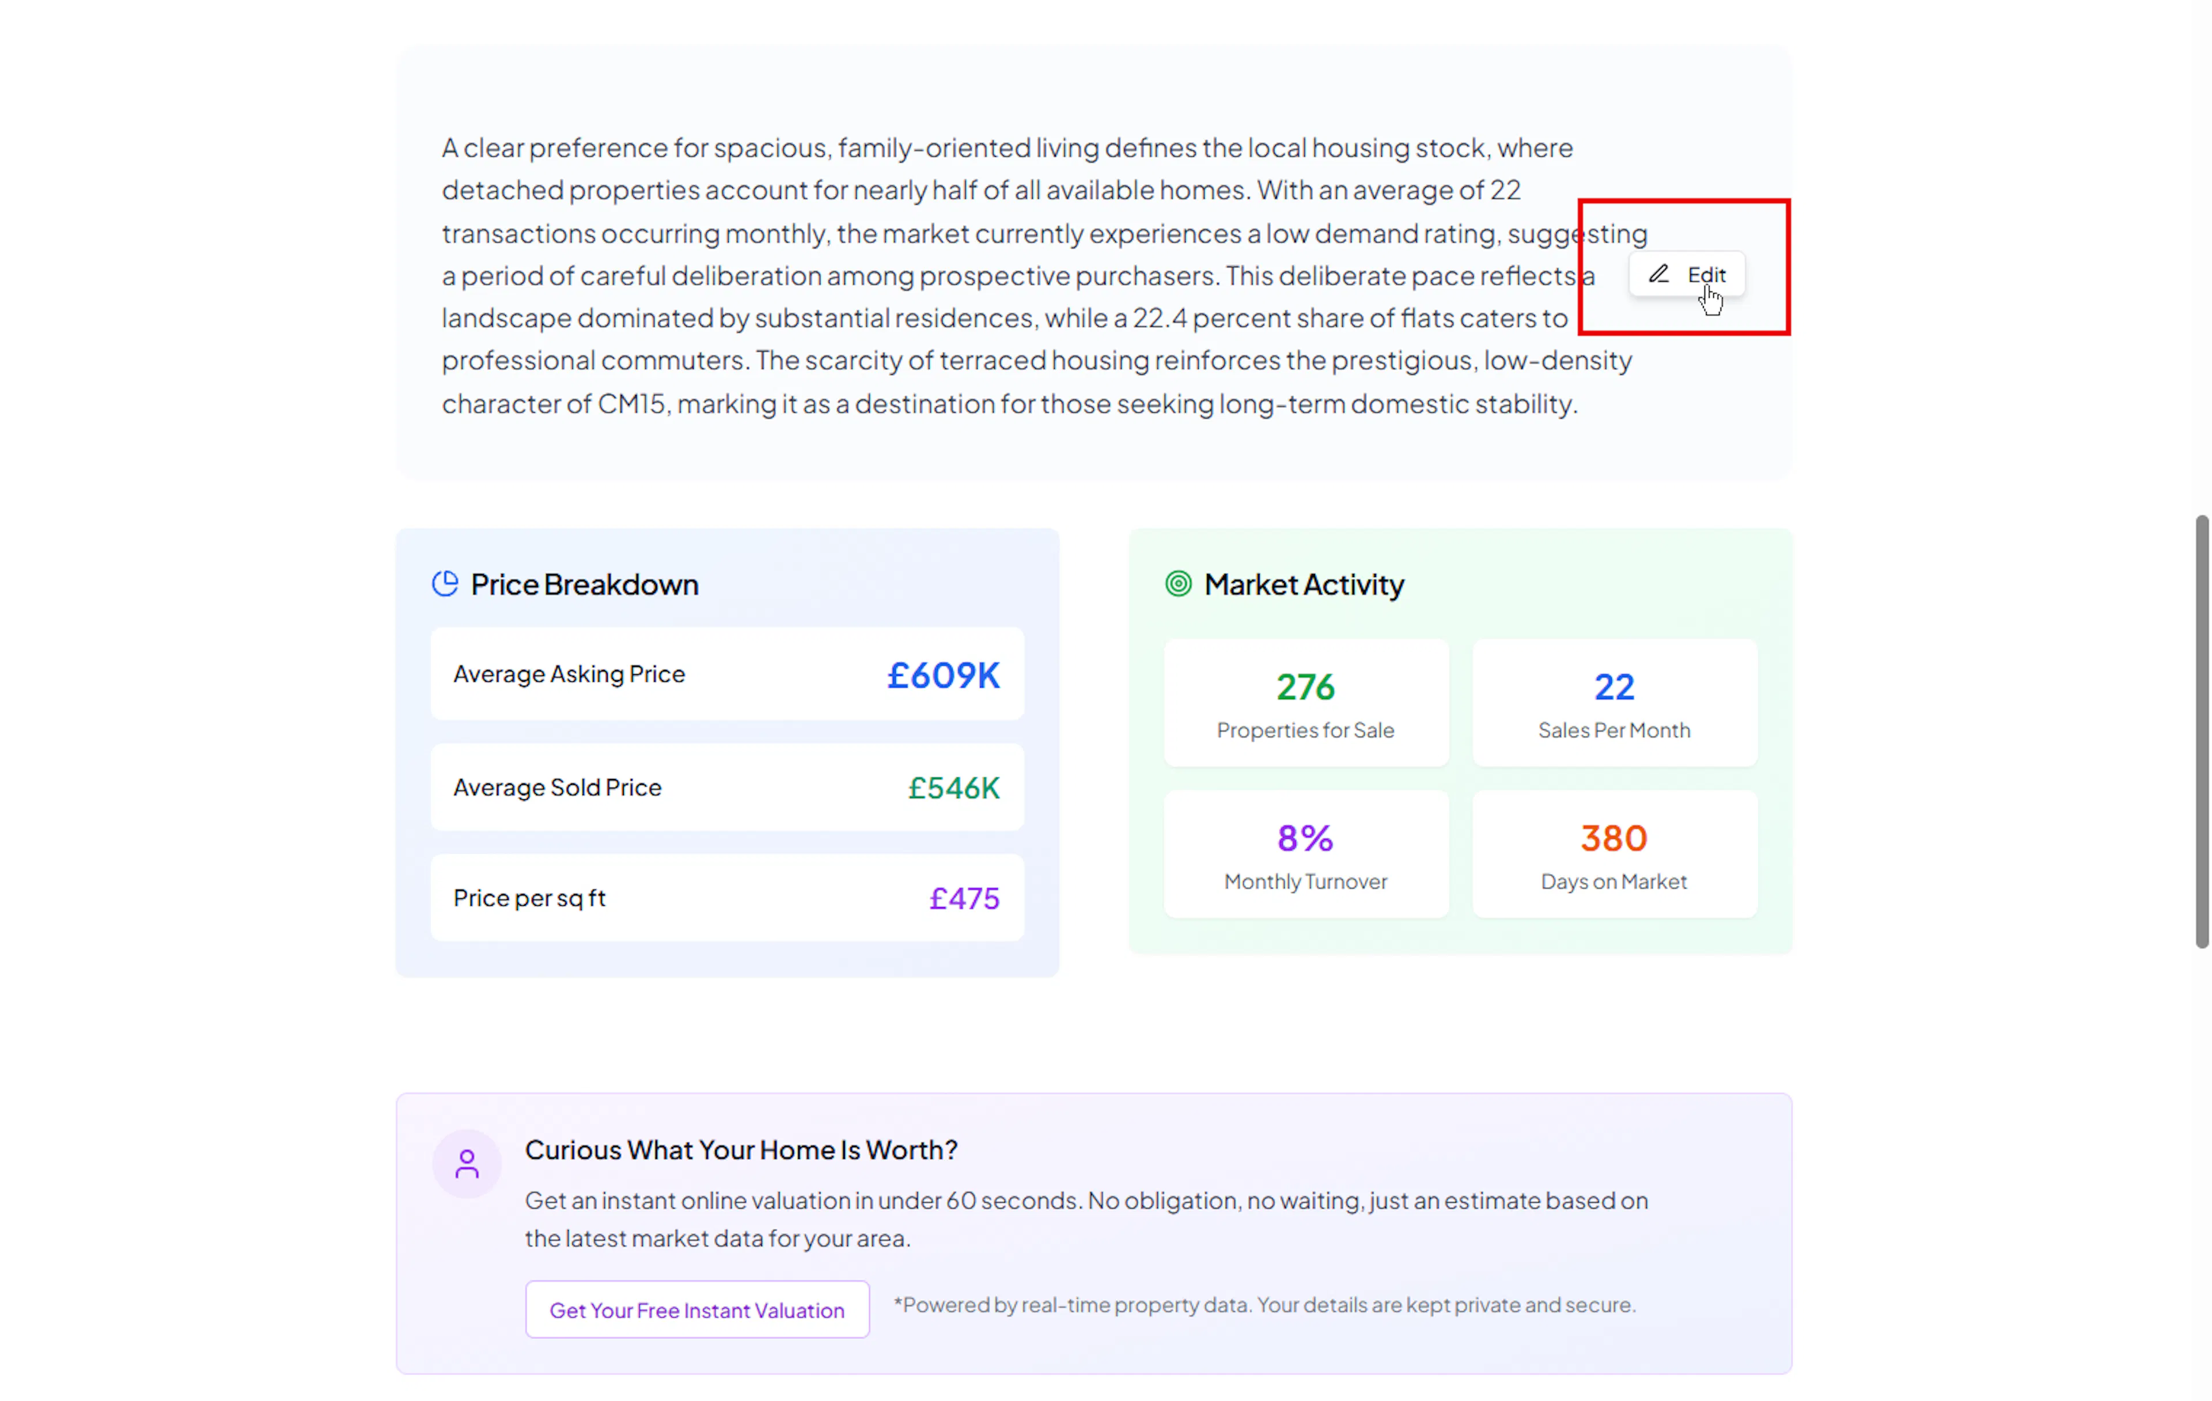Open the 8% Monthly Turnover card
Image resolution: width=2212 pixels, height=1401 pixels.
[1305, 855]
